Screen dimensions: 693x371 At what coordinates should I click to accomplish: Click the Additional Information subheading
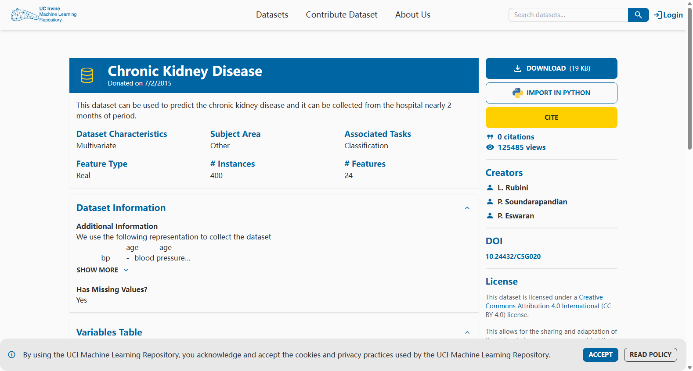[x=117, y=226]
